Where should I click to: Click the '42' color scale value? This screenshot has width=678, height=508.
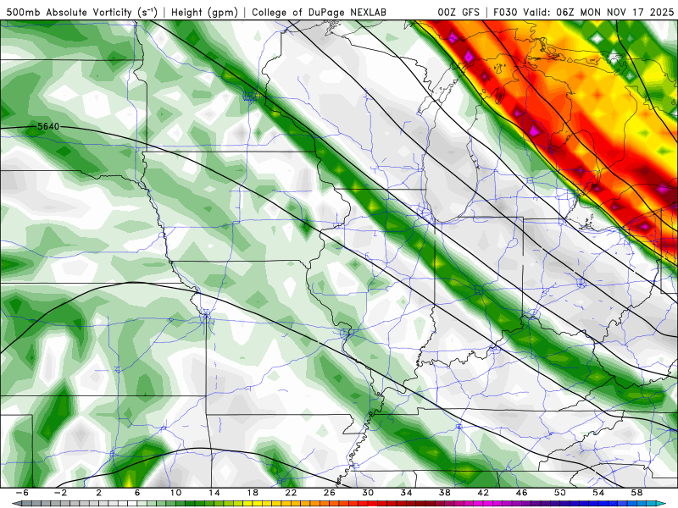pyautogui.click(x=483, y=493)
